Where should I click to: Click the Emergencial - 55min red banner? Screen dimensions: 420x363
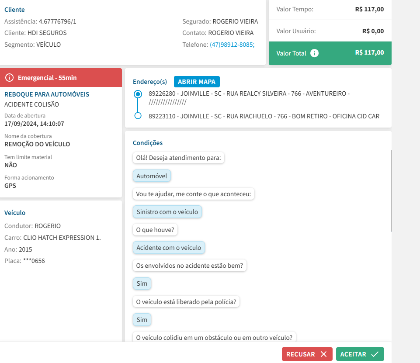(x=61, y=78)
